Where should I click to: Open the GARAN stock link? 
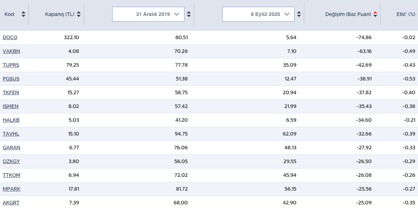11,147
